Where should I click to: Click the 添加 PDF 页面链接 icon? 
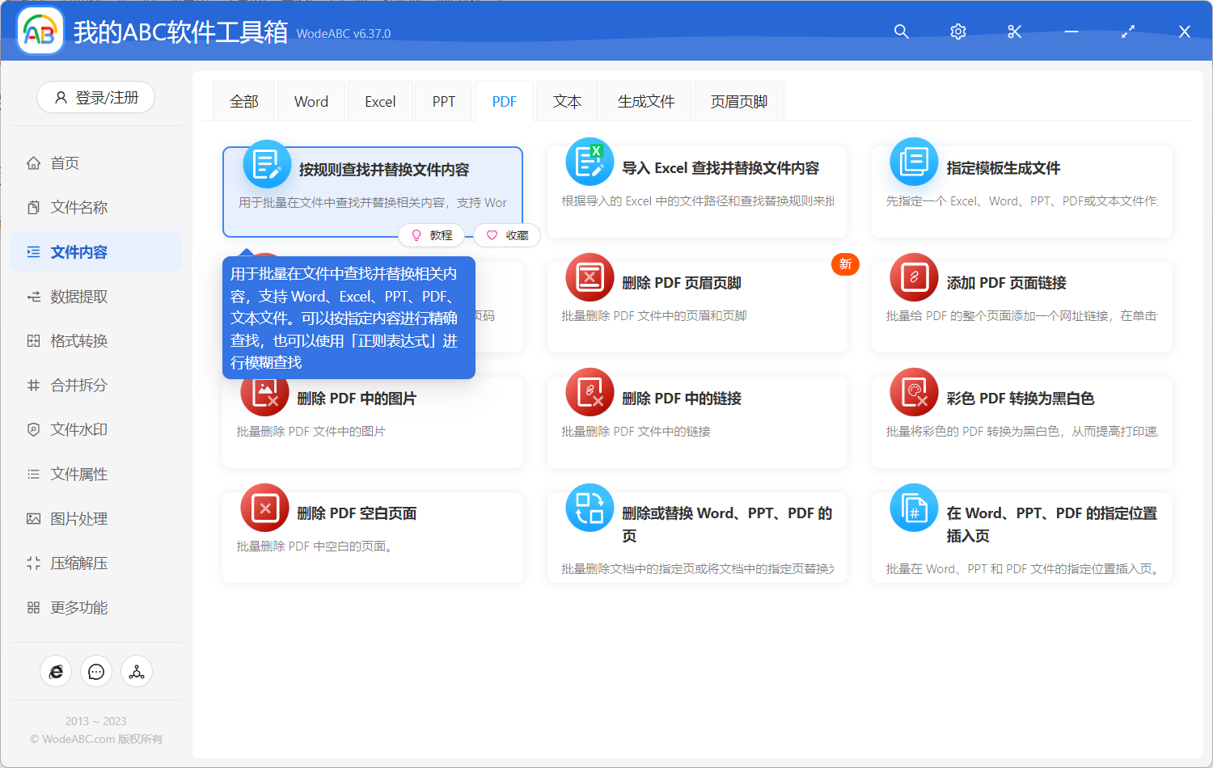[914, 277]
